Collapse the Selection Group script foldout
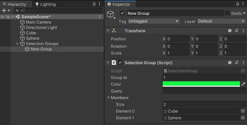Viewport: 247px width, 125px height. point(108,63)
